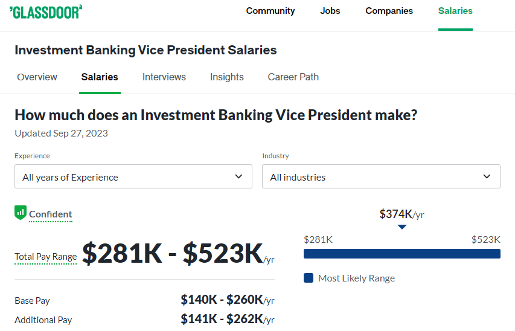This screenshot has width=515, height=331.
Task: Expand the Industry dropdown chevron
Action: tap(487, 176)
